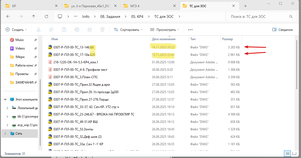Add a new tab with plus button
This screenshot has width=301, height=158.
coord(245,6)
